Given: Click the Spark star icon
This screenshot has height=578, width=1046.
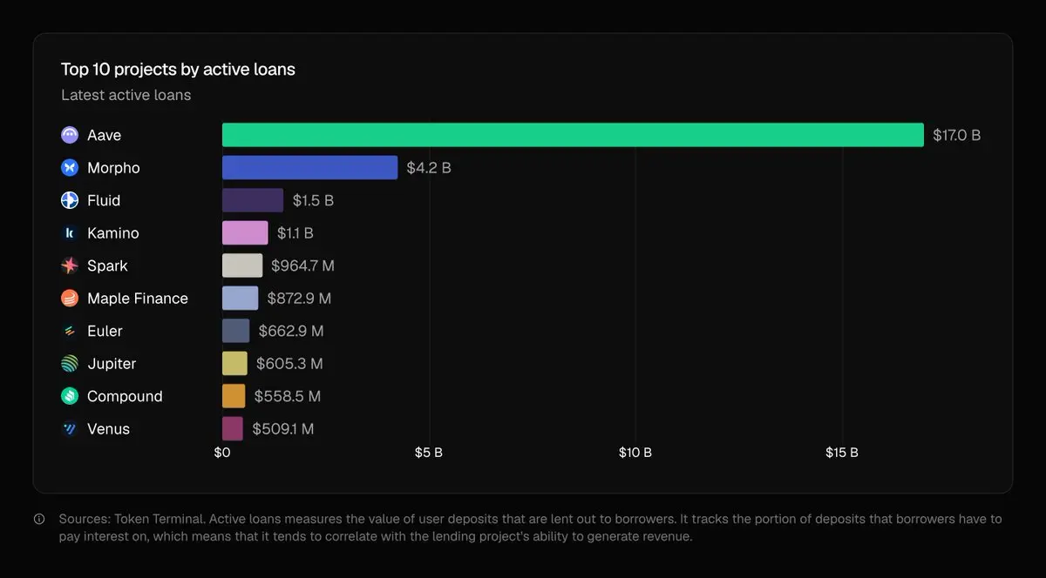Looking at the screenshot, I should tap(70, 265).
